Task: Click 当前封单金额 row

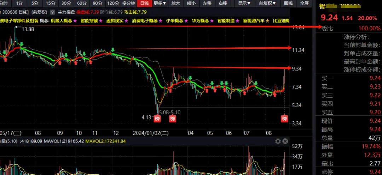Action: point(362,45)
